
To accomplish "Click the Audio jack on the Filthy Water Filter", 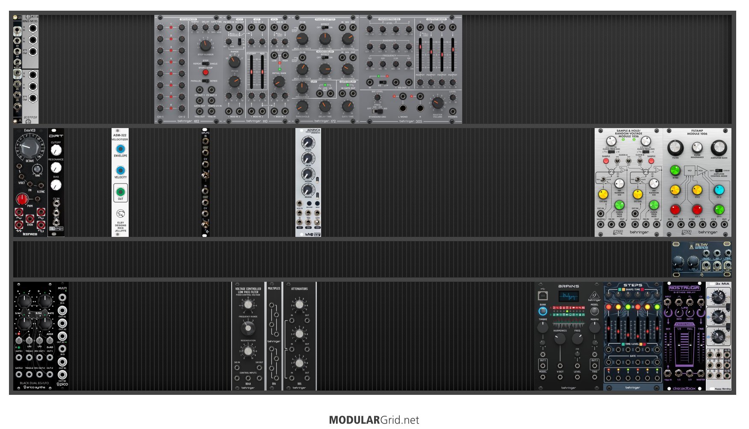I will point(706,253).
